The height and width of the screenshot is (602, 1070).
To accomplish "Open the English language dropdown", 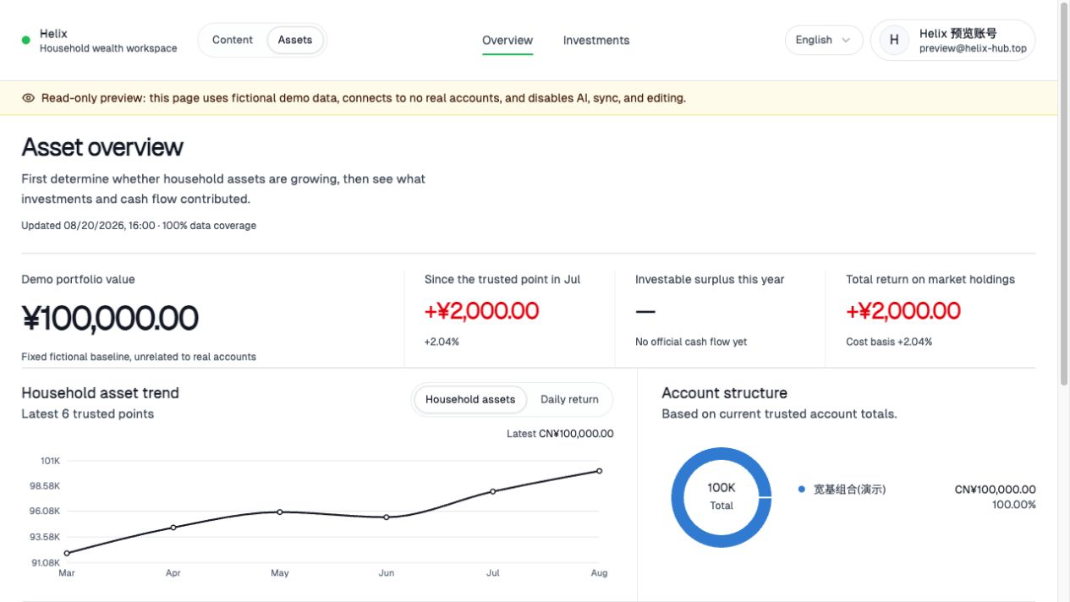I will [824, 40].
